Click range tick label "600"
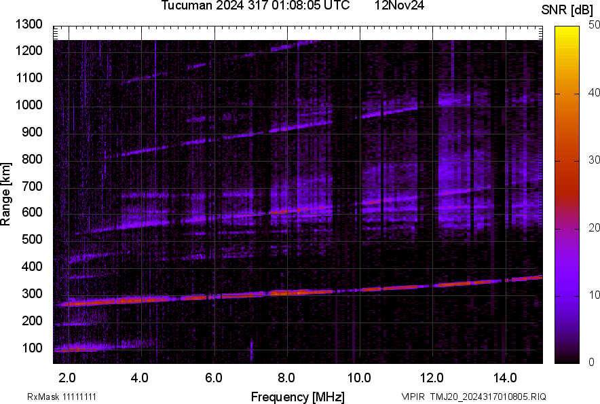This screenshot has height=404, width=600. (x=32, y=212)
